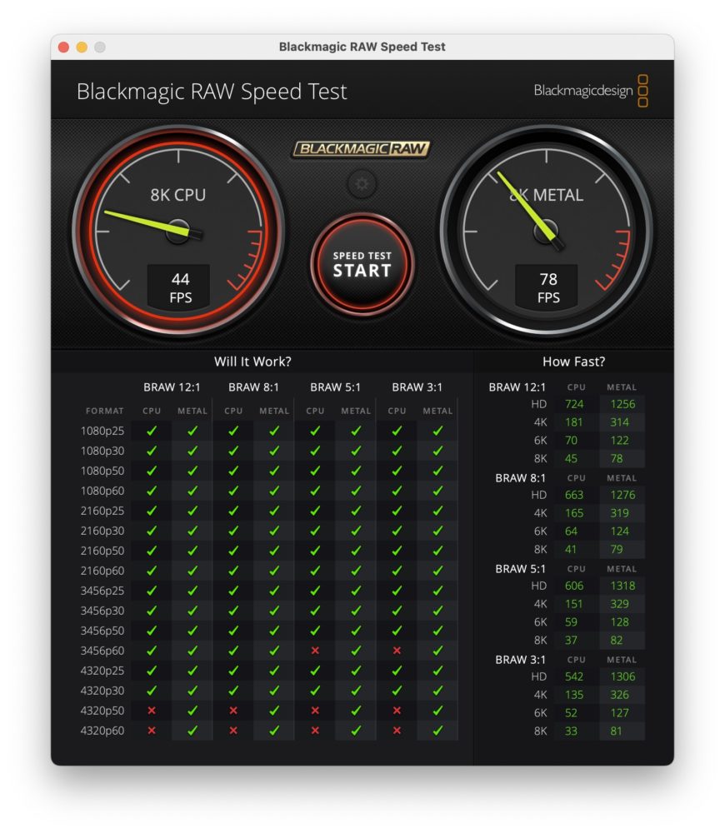Pick checkmark for 2160p60 BRAW 8:1 CPU
This screenshot has height=833, width=725.
click(x=233, y=571)
